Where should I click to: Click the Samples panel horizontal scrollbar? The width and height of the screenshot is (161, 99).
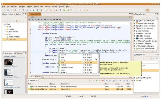coord(146,51)
